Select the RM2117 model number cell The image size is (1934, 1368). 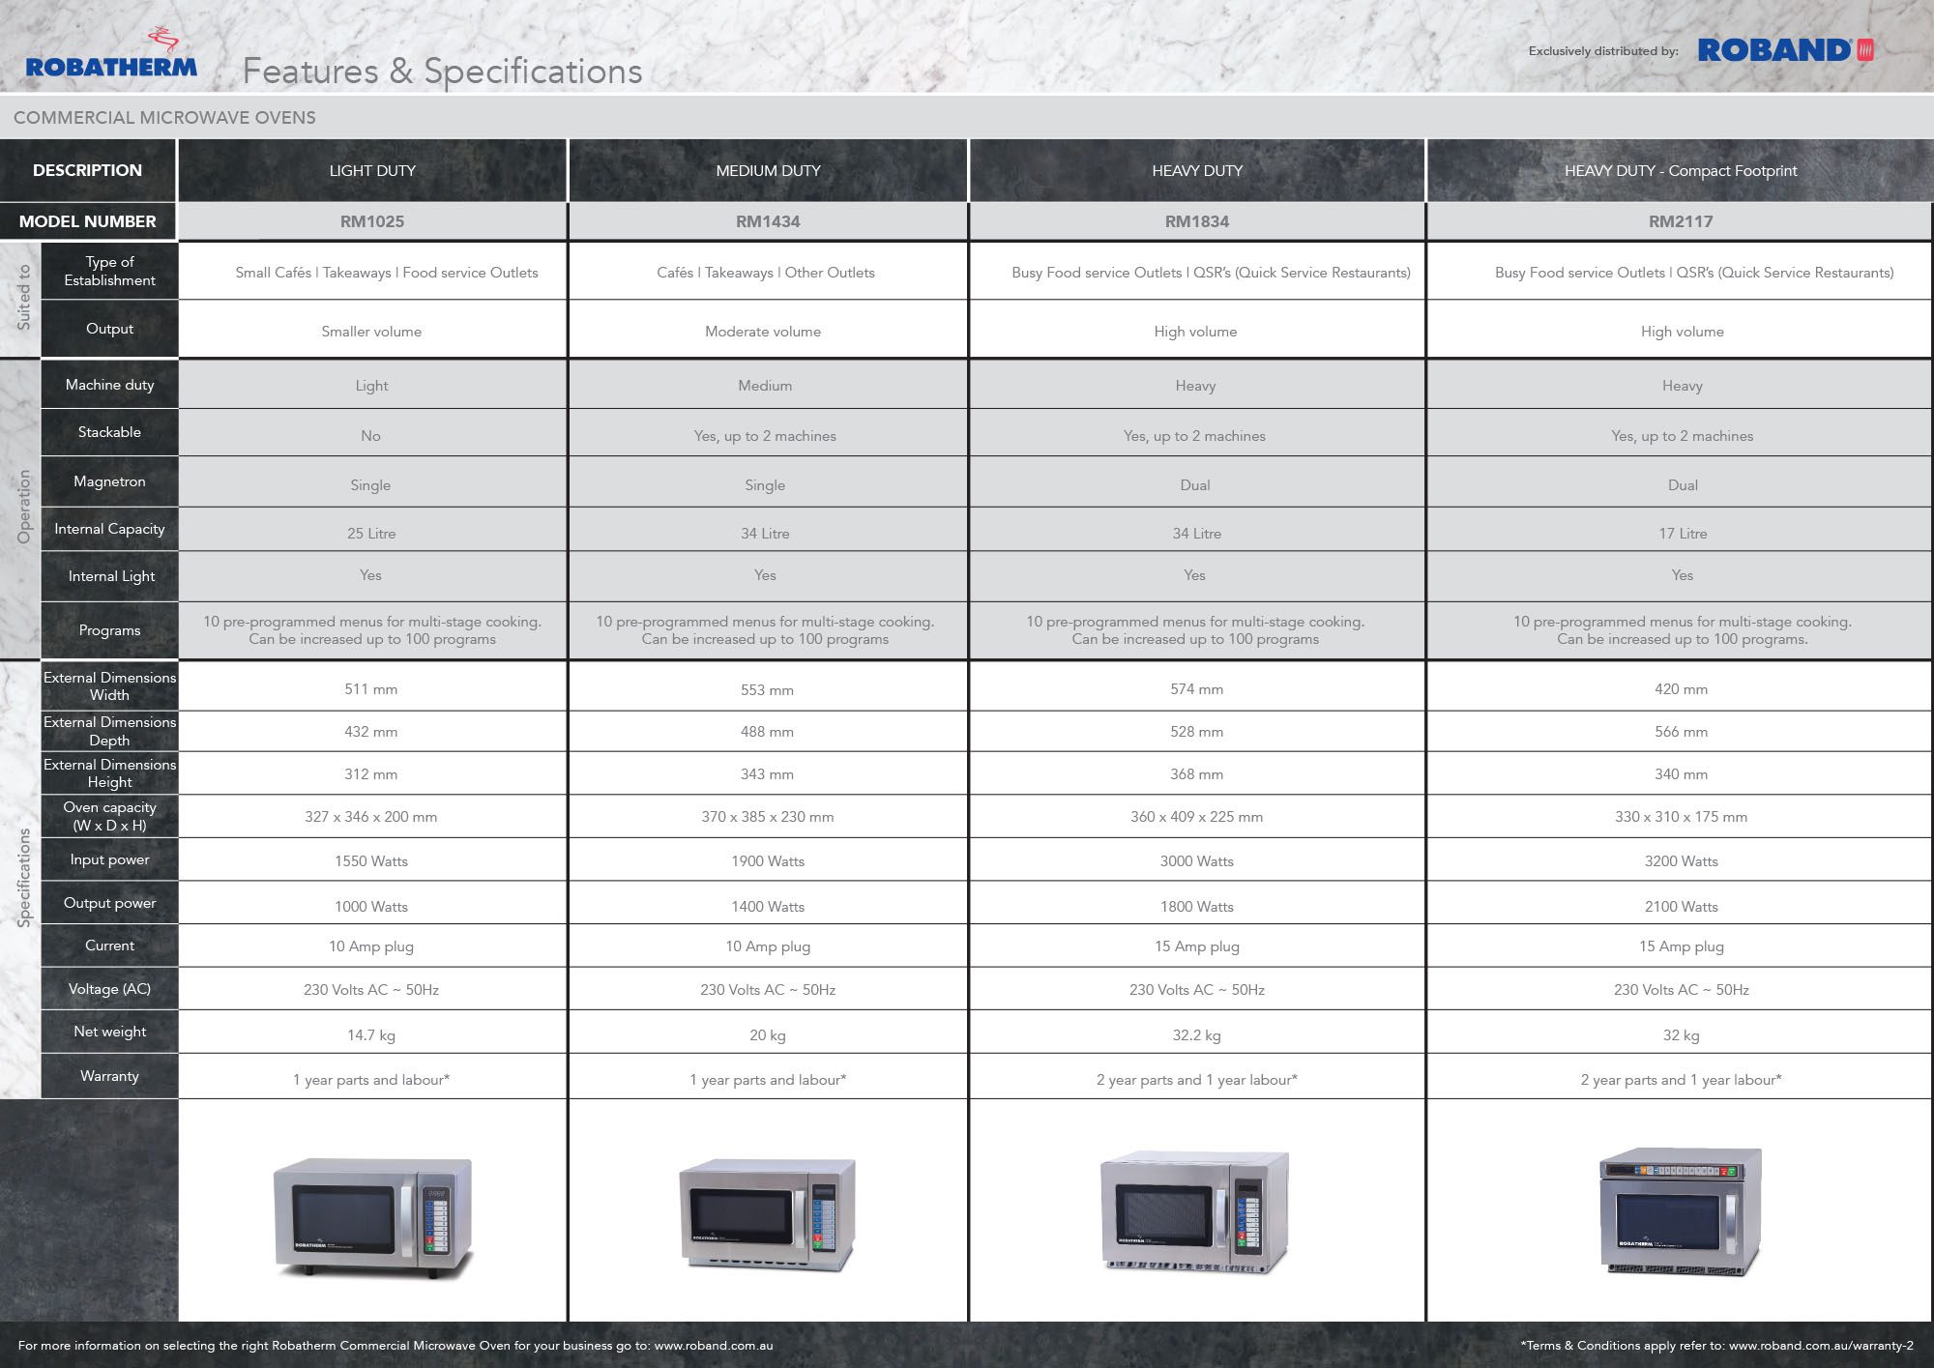coord(1681,221)
